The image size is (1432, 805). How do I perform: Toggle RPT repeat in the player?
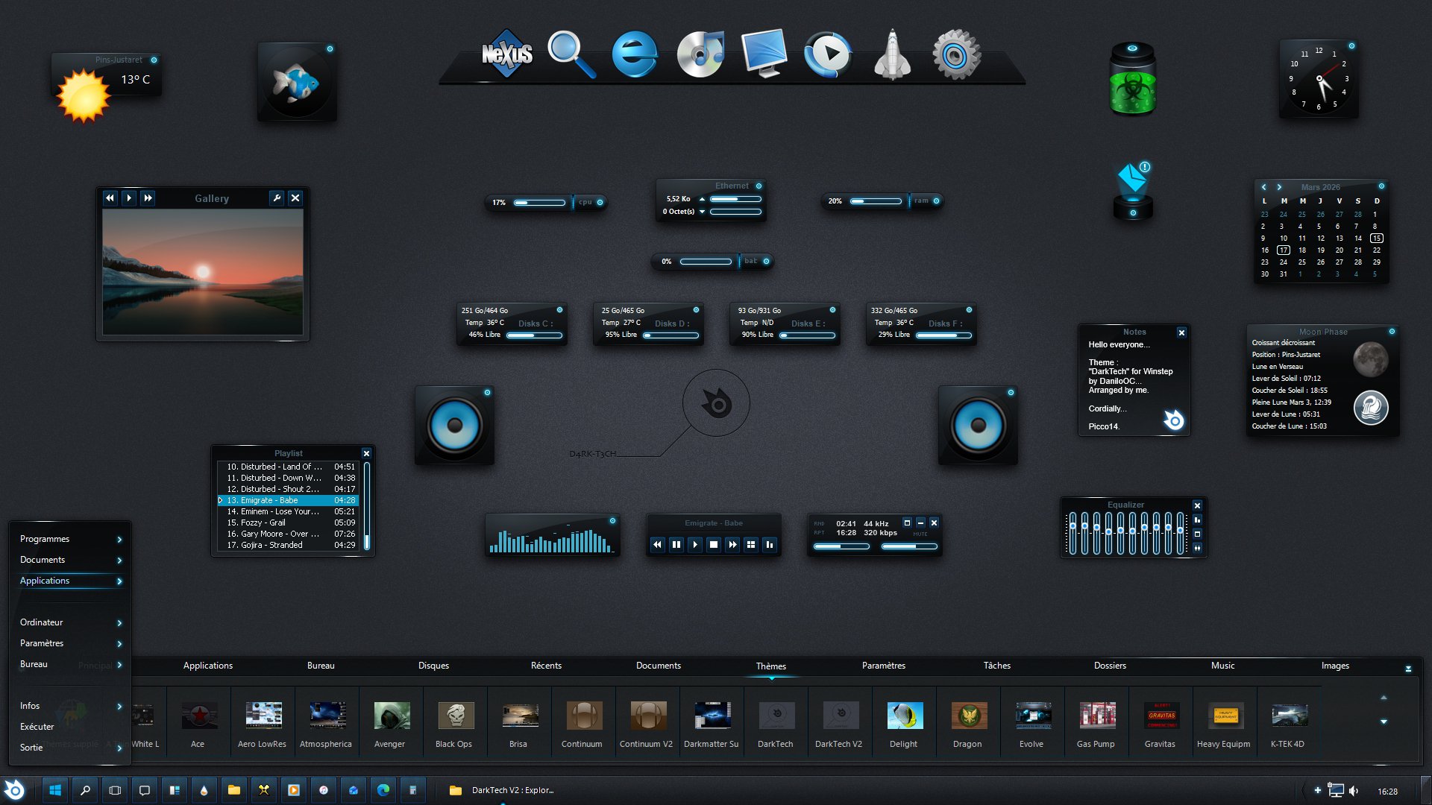(x=819, y=533)
